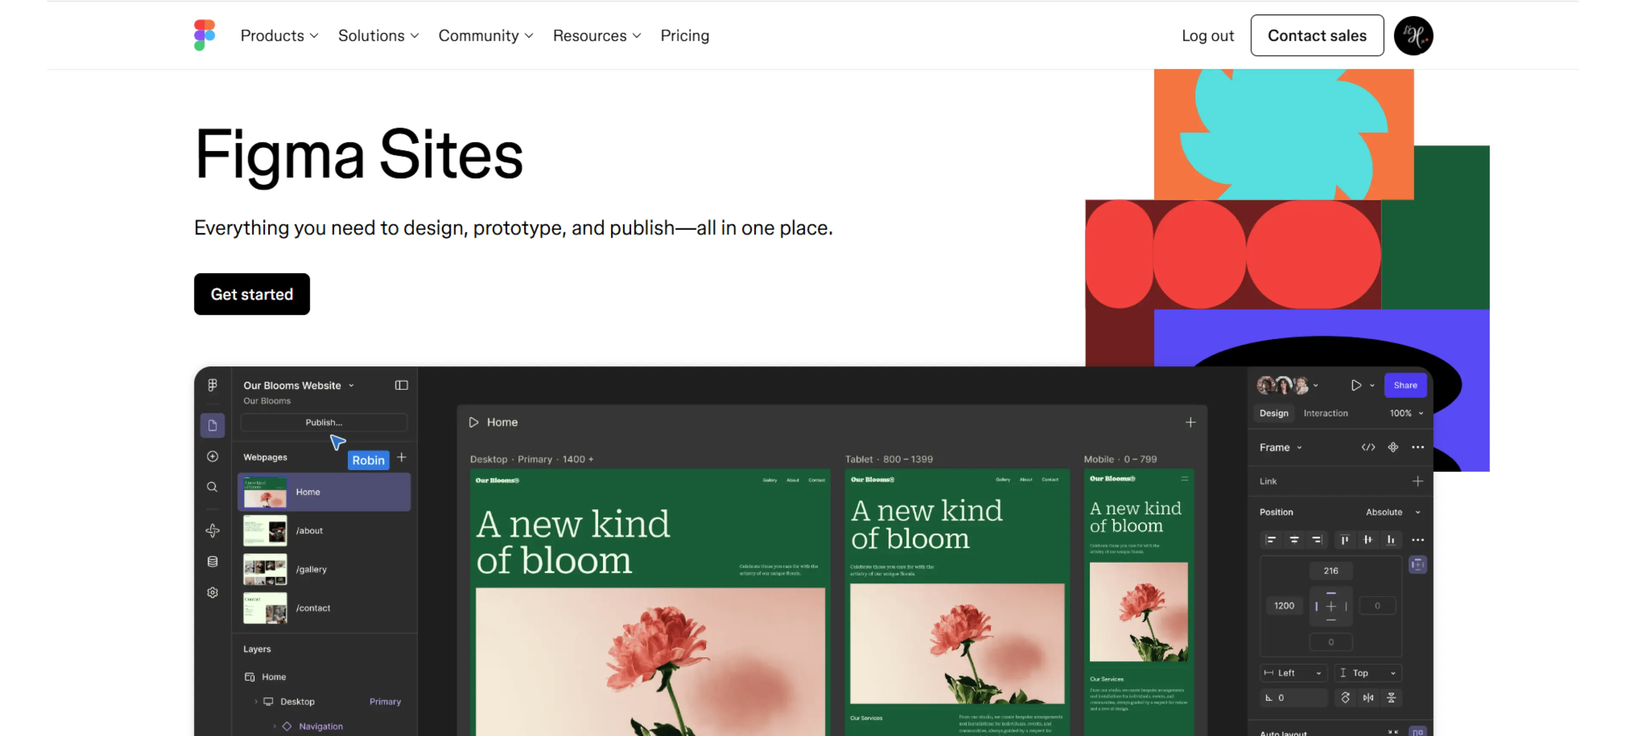Click the align horizontal centers icon
Image resolution: width=1626 pixels, height=736 pixels.
click(x=1295, y=541)
